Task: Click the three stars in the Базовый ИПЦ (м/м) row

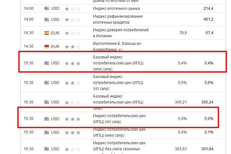Action: click(73, 63)
